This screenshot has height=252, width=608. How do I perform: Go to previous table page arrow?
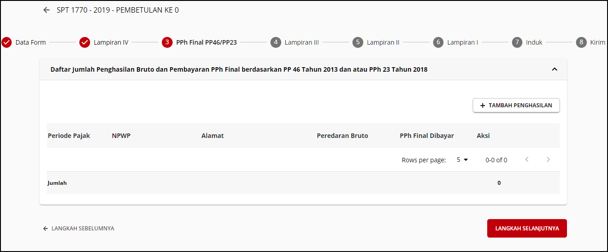coord(527,160)
